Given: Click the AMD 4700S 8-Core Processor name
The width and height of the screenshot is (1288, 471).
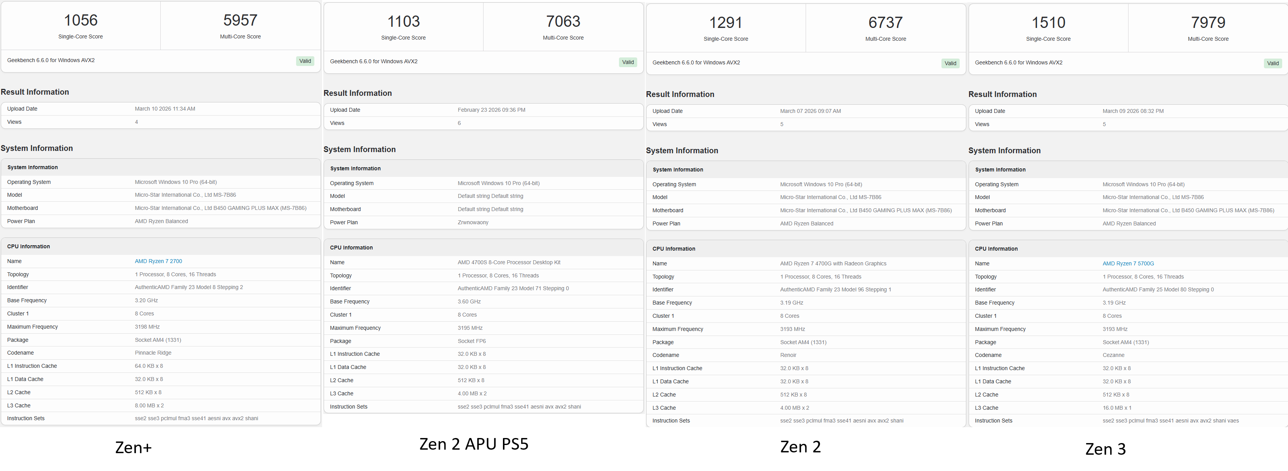Looking at the screenshot, I should [508, 263].
